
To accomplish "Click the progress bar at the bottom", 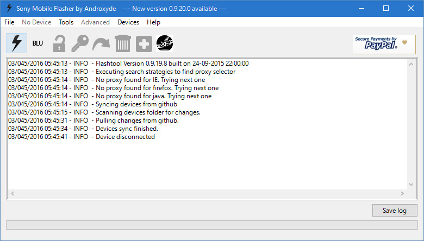I will [211, 225].
